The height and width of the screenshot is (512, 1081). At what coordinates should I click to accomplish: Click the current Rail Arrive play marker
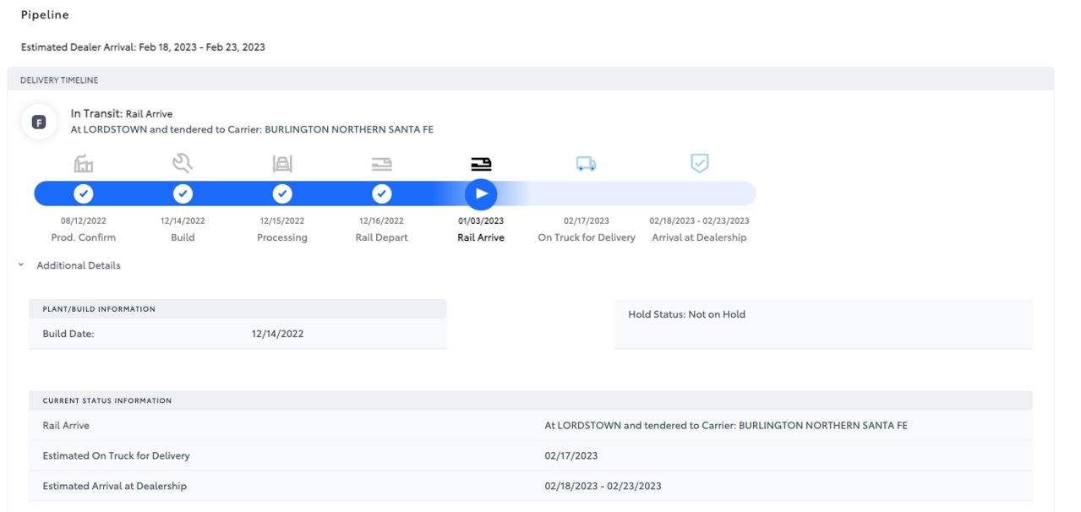[x=481, y=194]
